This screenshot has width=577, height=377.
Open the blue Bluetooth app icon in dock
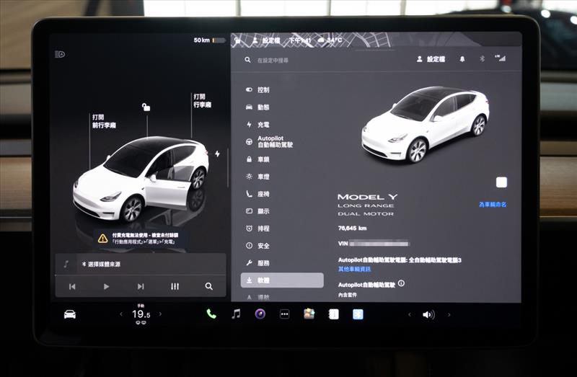tap(358, 314)
